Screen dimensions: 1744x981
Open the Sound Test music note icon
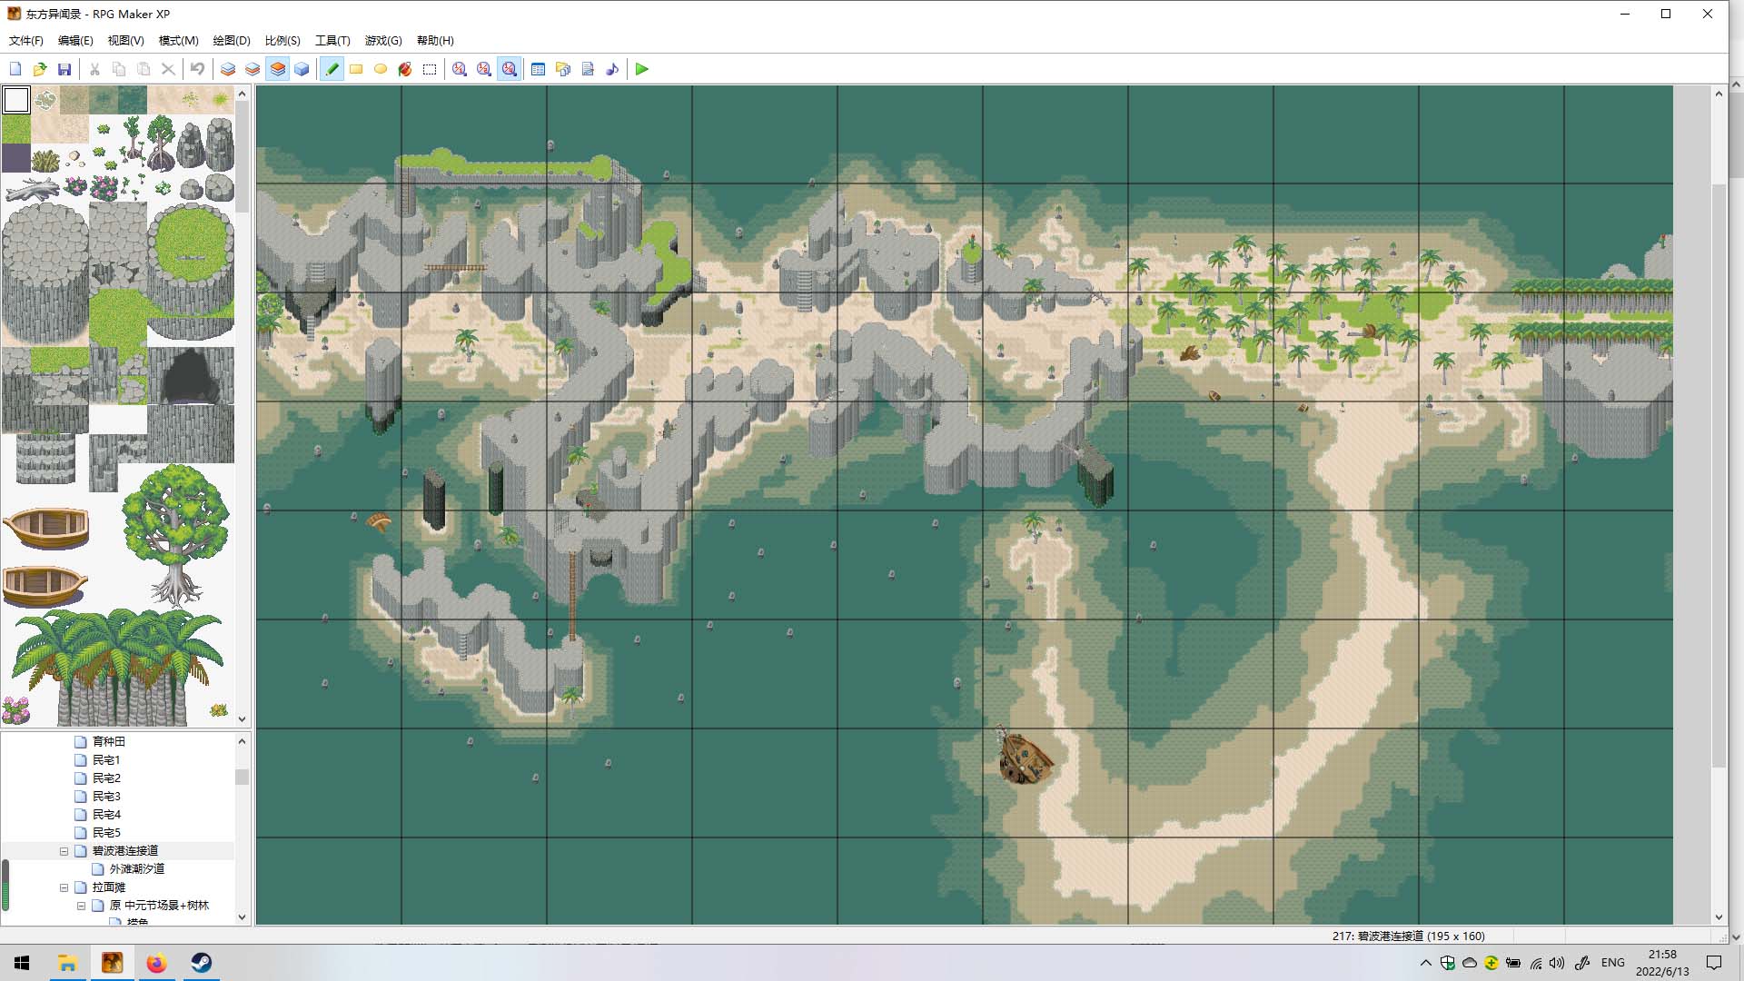point(612,69)
